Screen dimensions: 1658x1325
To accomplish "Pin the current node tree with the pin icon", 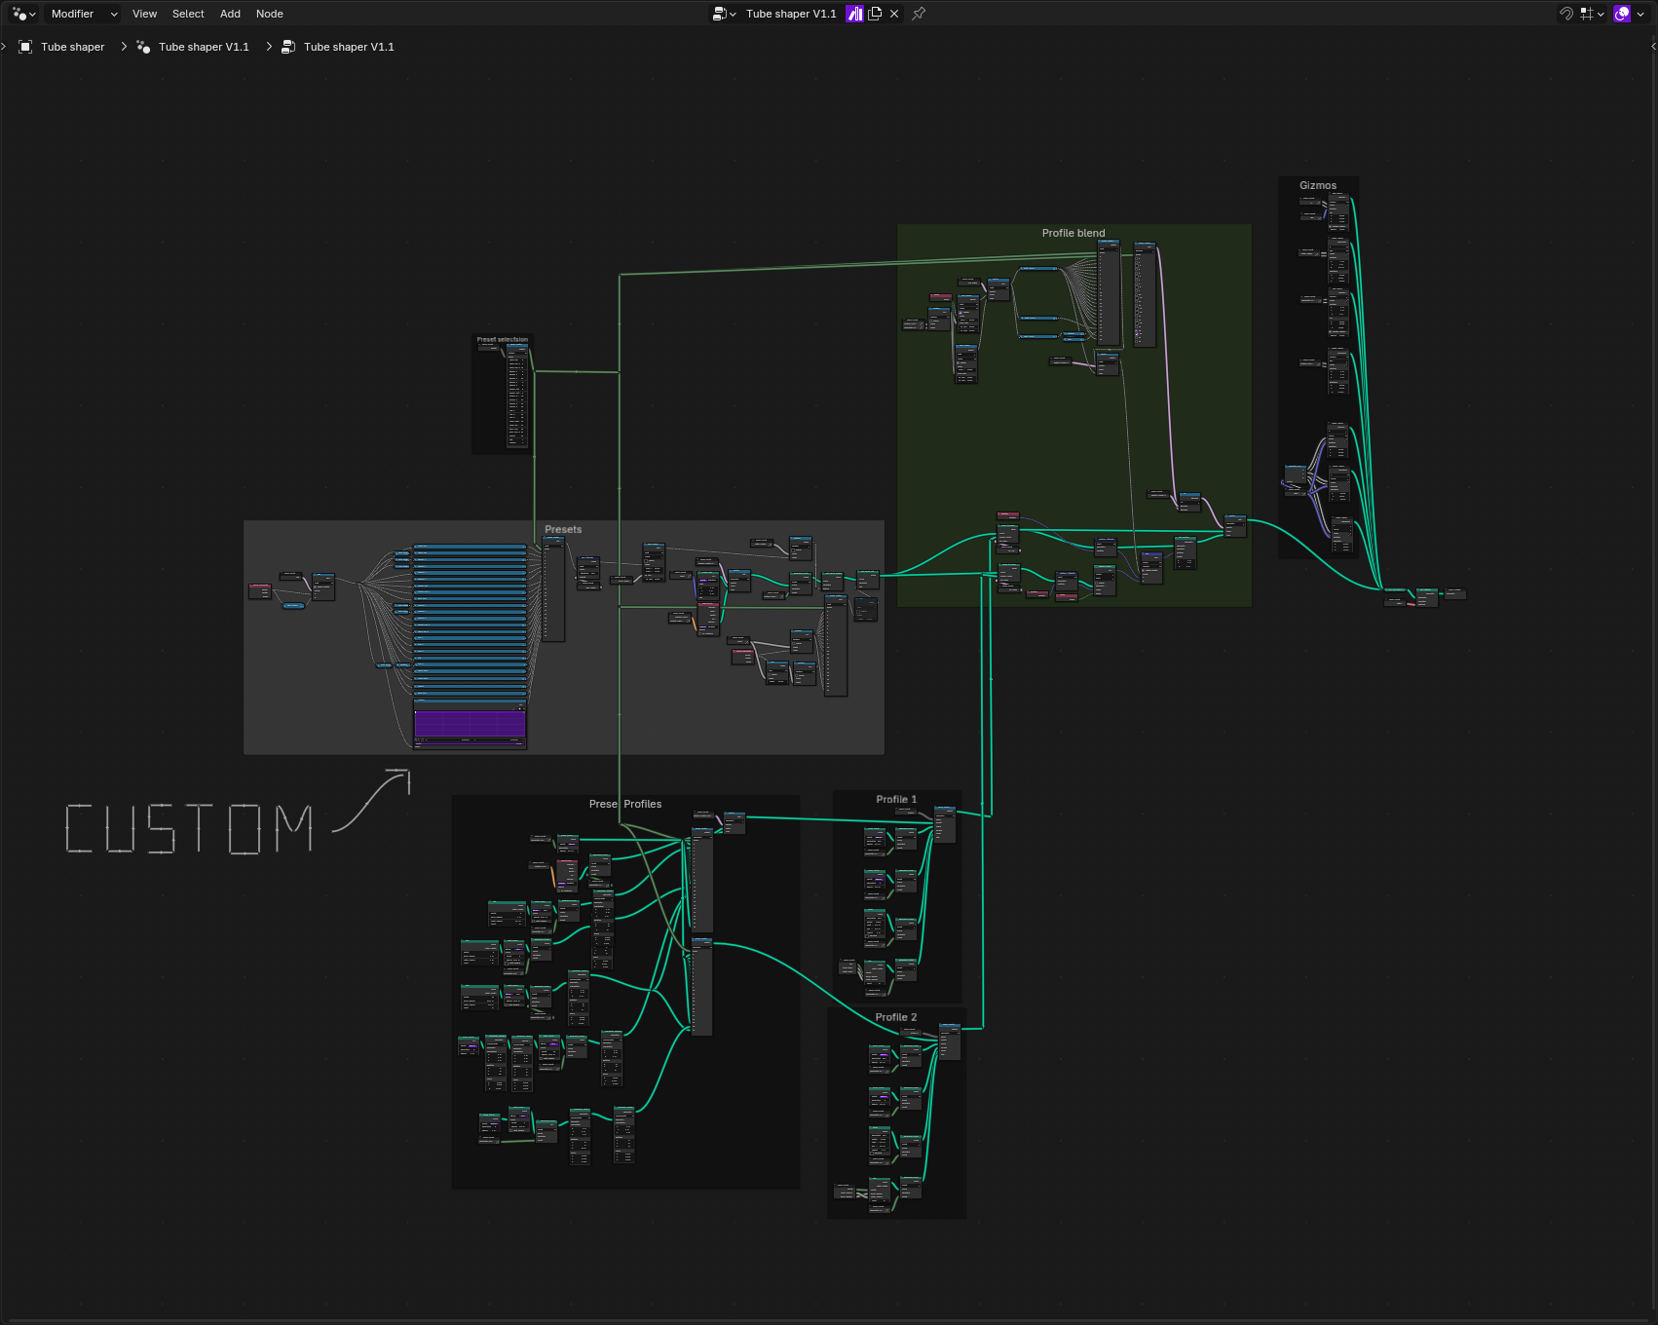I will coord(918,14).
